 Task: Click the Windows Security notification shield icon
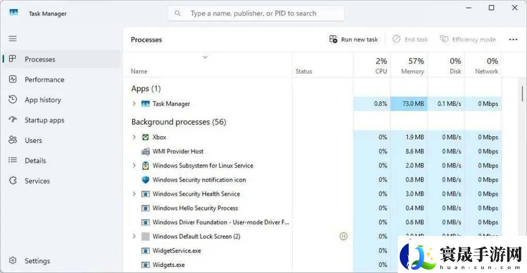tap(146, 180)
